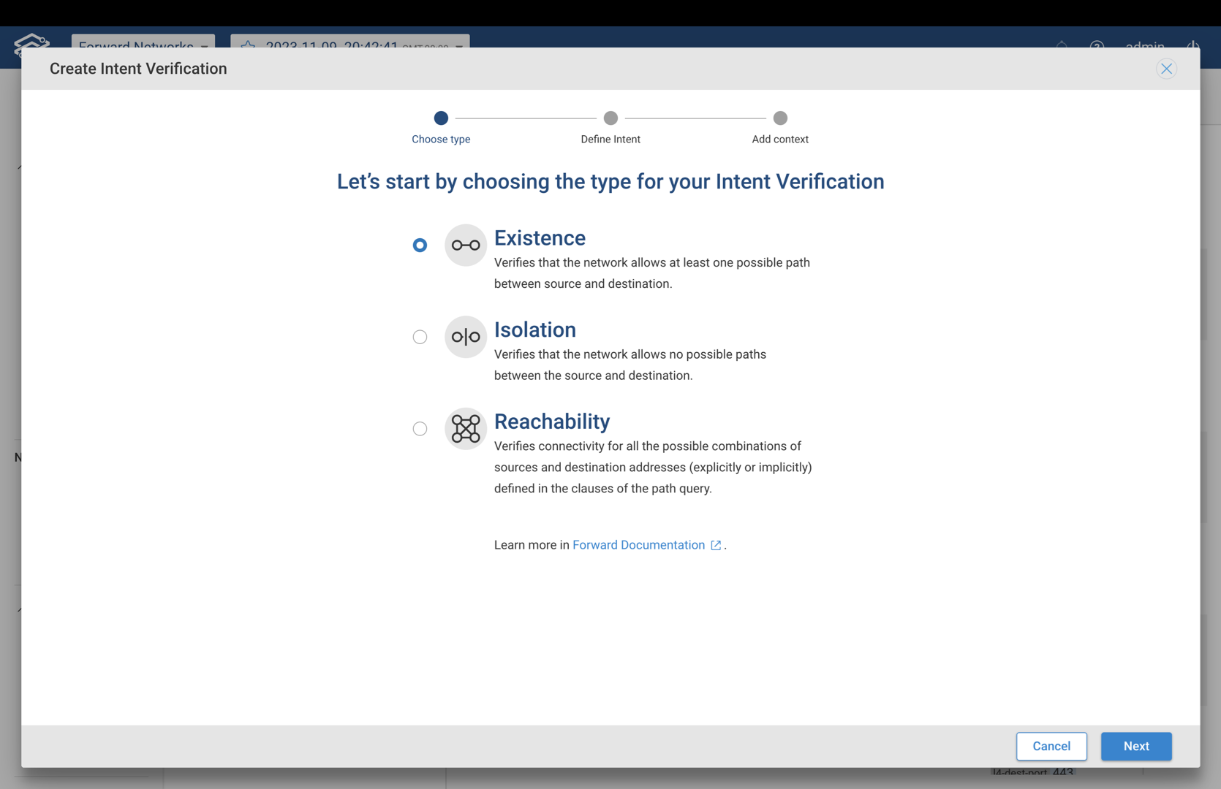Click the Existence path icon
The height and width of the screenshot is (789, 1221).
coord(465,245)
